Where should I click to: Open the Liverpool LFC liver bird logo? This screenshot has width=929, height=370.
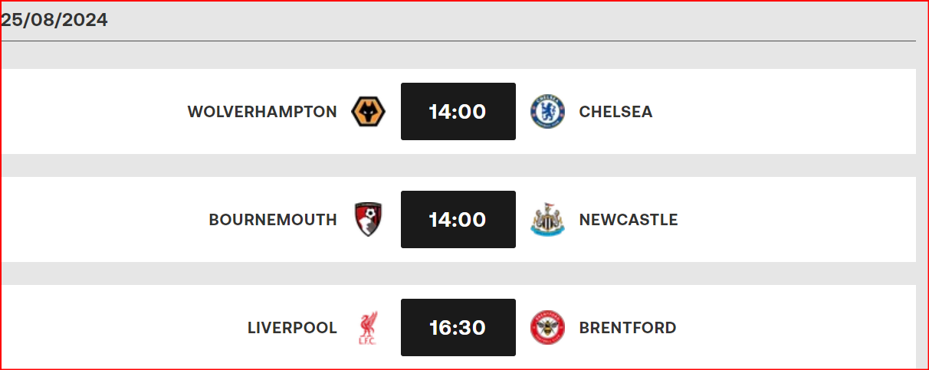[368, 328]
